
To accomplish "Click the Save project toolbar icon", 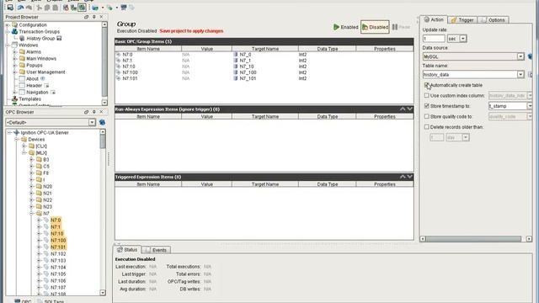I will [x=10, y=7].
